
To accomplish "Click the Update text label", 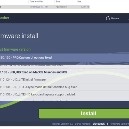I will tap(115, 18).
